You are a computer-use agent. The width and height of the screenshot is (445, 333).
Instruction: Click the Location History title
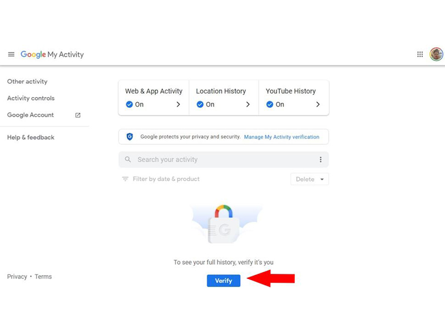tap(221, 91)
